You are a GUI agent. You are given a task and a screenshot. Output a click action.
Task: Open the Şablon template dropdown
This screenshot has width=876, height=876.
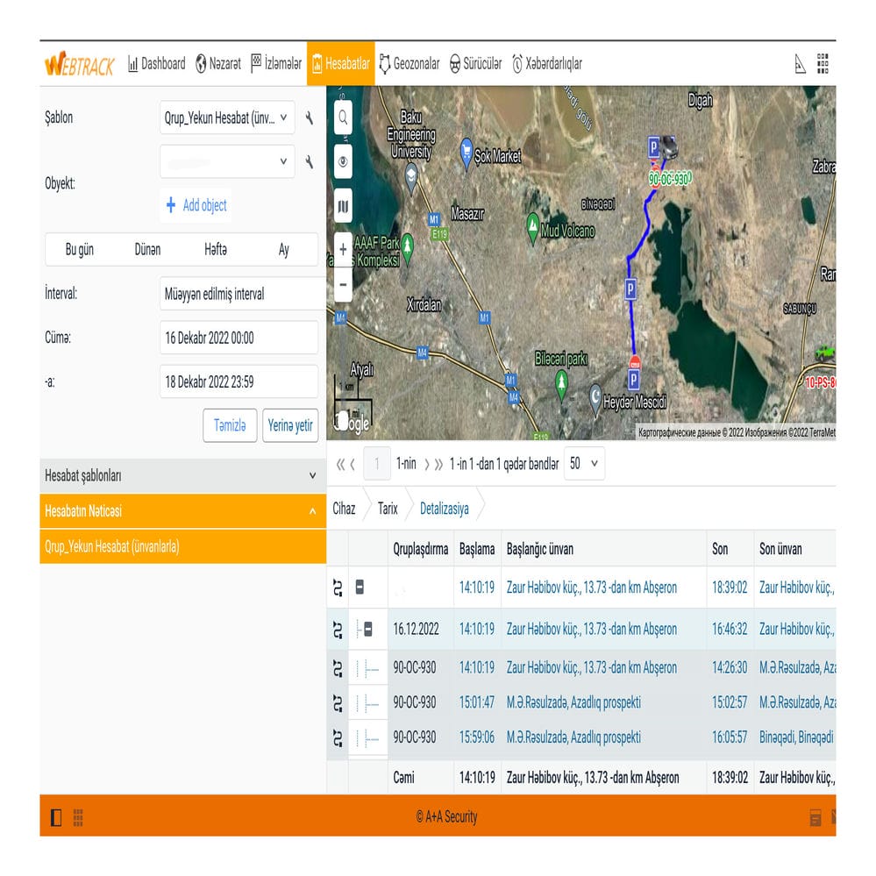click(227, 118)
